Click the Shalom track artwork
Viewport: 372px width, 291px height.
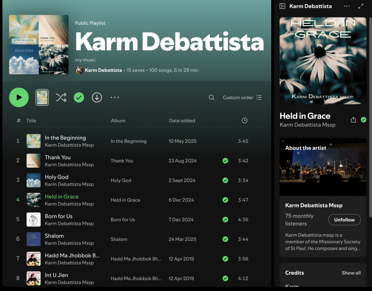(x=33, y=239)
